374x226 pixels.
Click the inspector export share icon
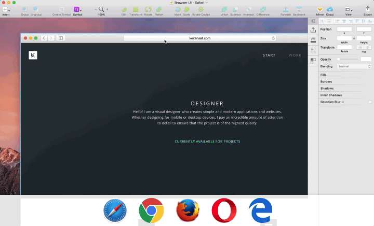coord(313,30)
